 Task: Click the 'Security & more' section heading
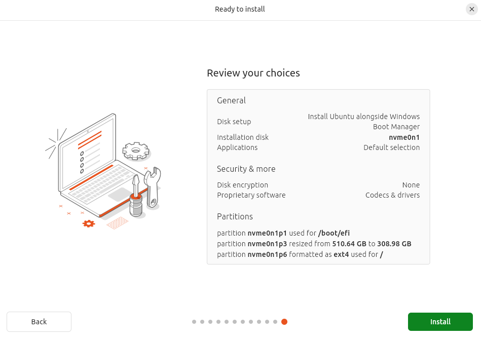246,169
